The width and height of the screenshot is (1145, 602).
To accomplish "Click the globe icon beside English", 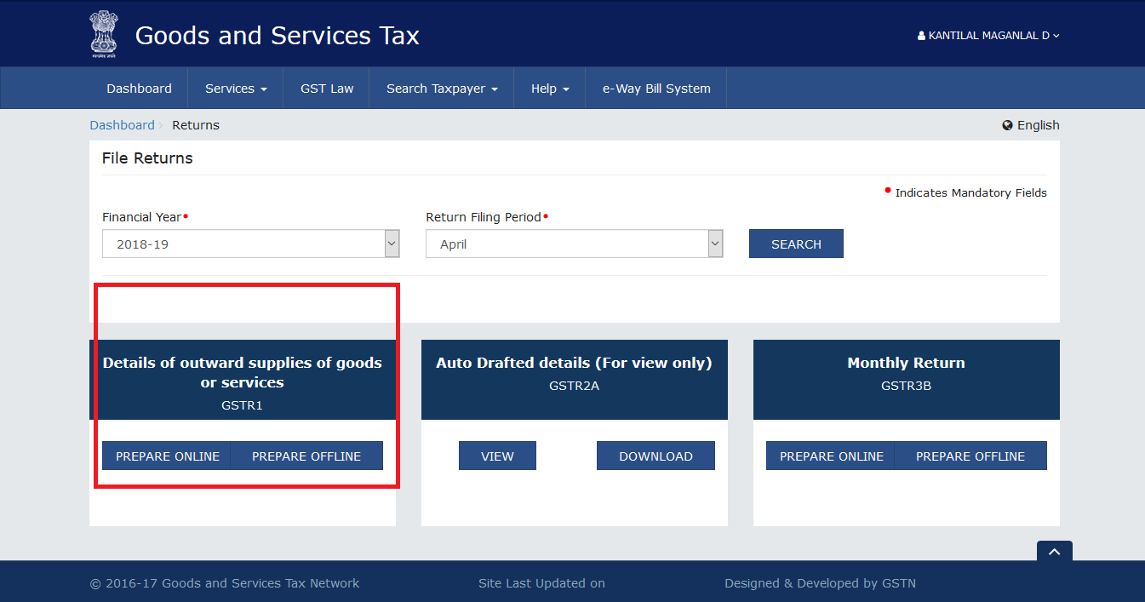I will (x=1008, y=125).
